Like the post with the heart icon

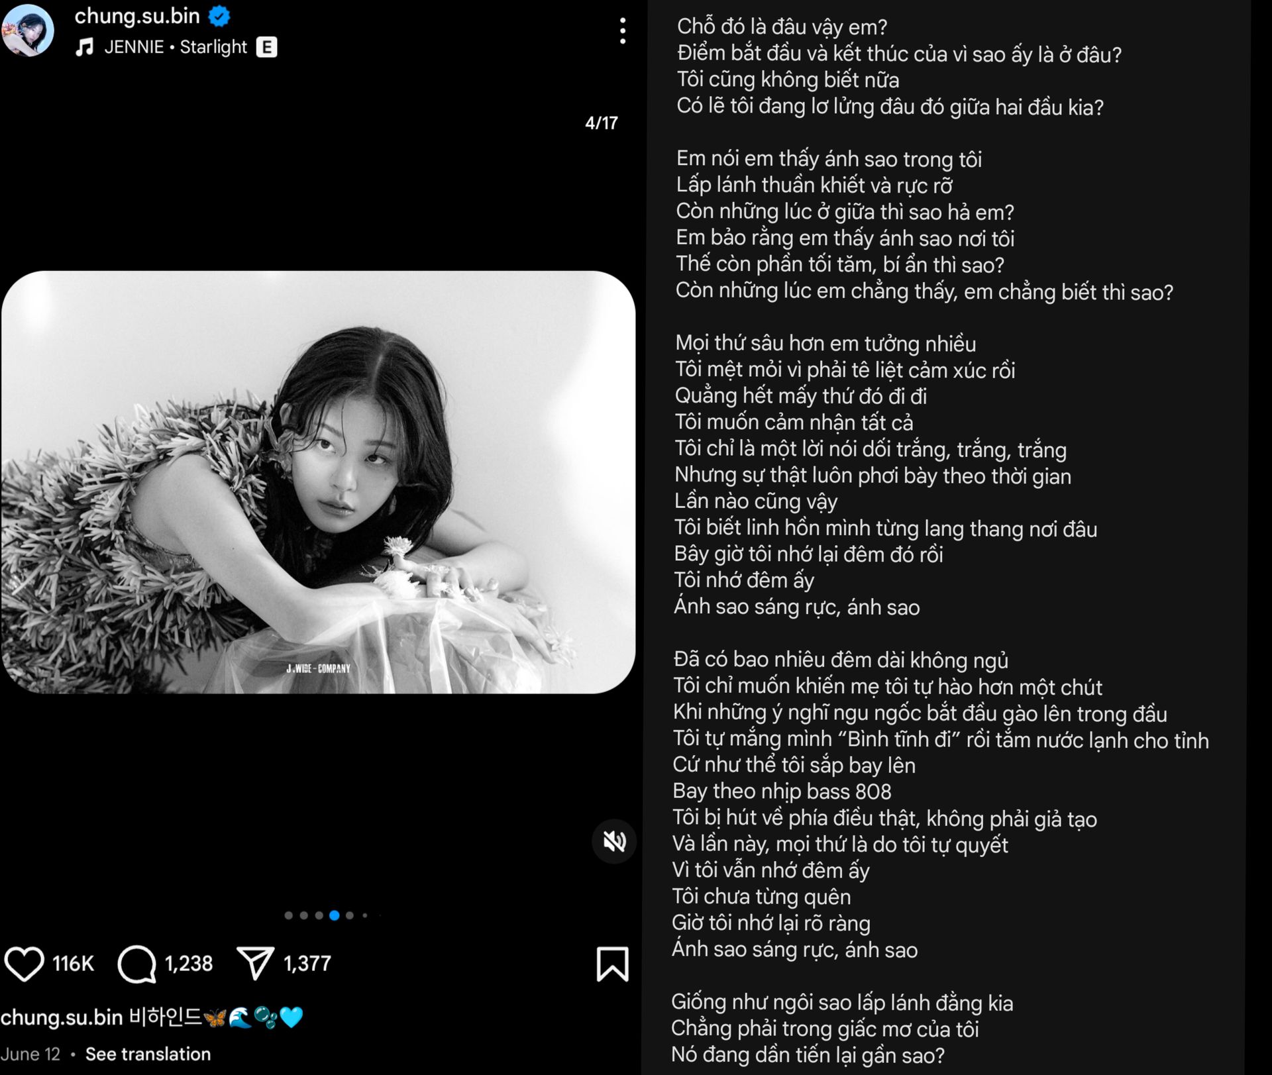(25, 963)
